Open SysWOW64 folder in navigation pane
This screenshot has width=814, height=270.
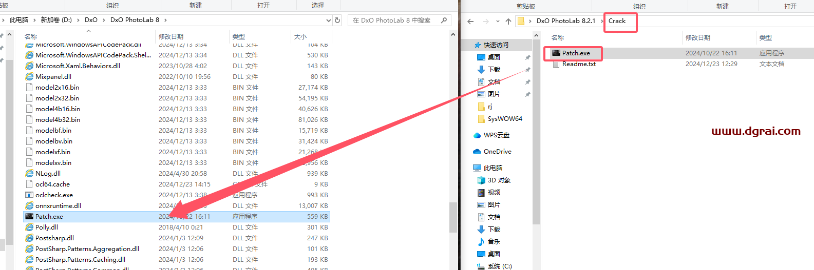pos(504,119)
